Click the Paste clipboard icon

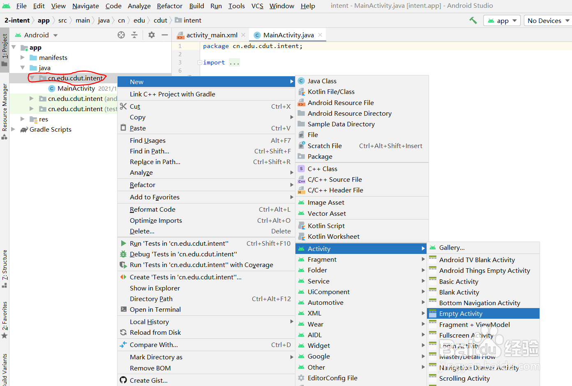[123, 128]
